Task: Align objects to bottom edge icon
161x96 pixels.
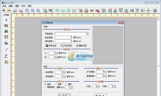Action: 126,11
